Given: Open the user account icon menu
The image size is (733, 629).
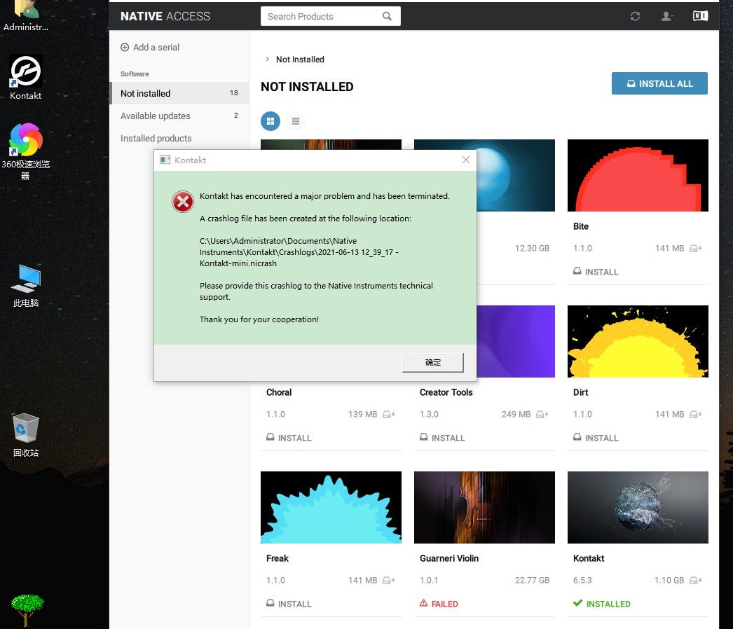Looking at the screenshot, I should coord(667,16).
